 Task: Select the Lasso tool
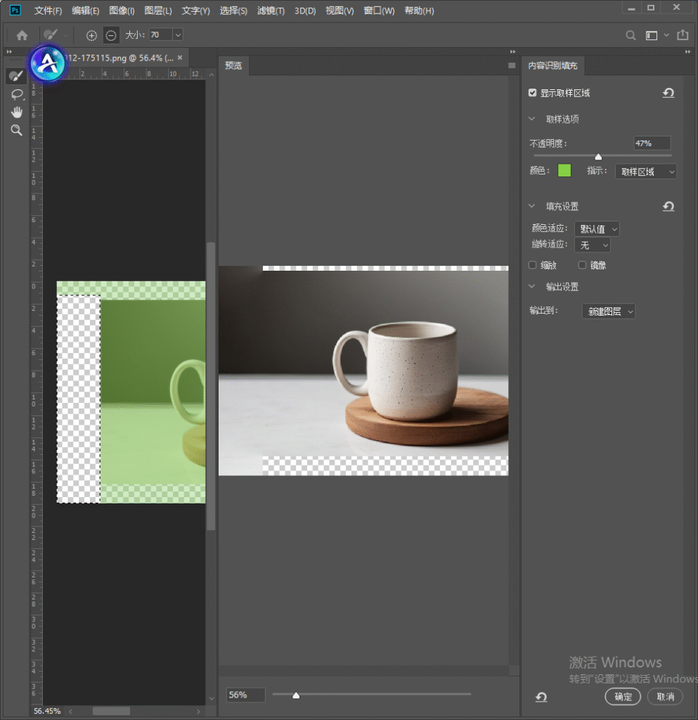pos(17,94)
